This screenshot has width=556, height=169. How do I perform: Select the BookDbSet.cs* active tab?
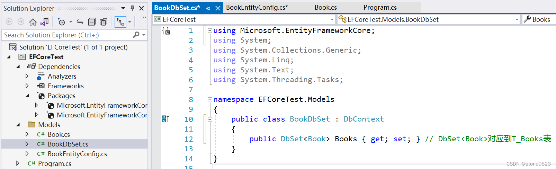coord(177,8)
